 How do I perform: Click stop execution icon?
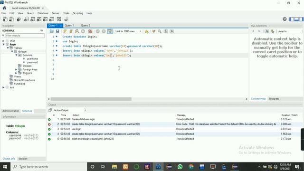click(x=83, y=31)
